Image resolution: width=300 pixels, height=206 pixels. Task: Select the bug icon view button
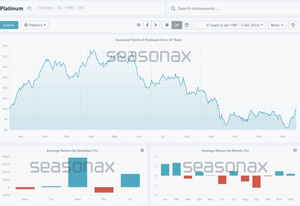[x=167, y=25]
